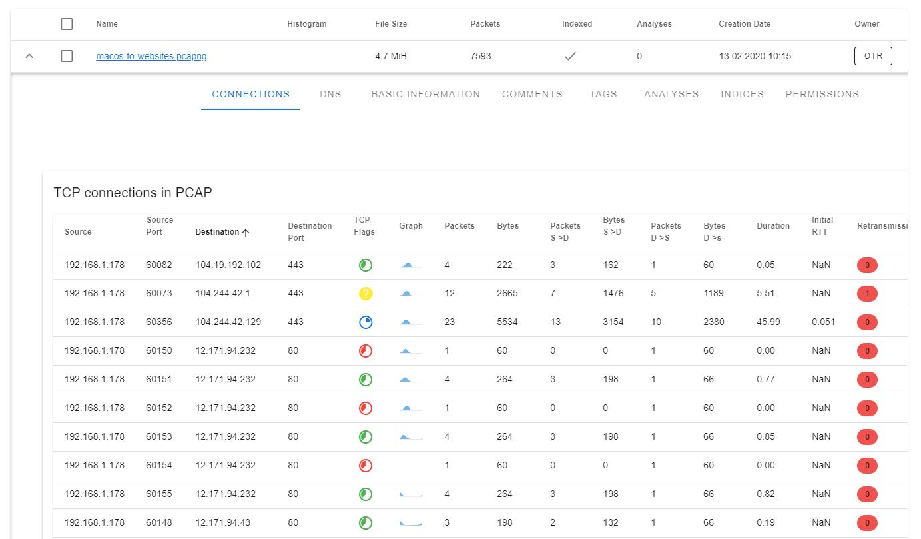This screenshot has height=539, width=921.
Task: Click green TCP flags icon for port 60155
Action: (x=365, y=494)
